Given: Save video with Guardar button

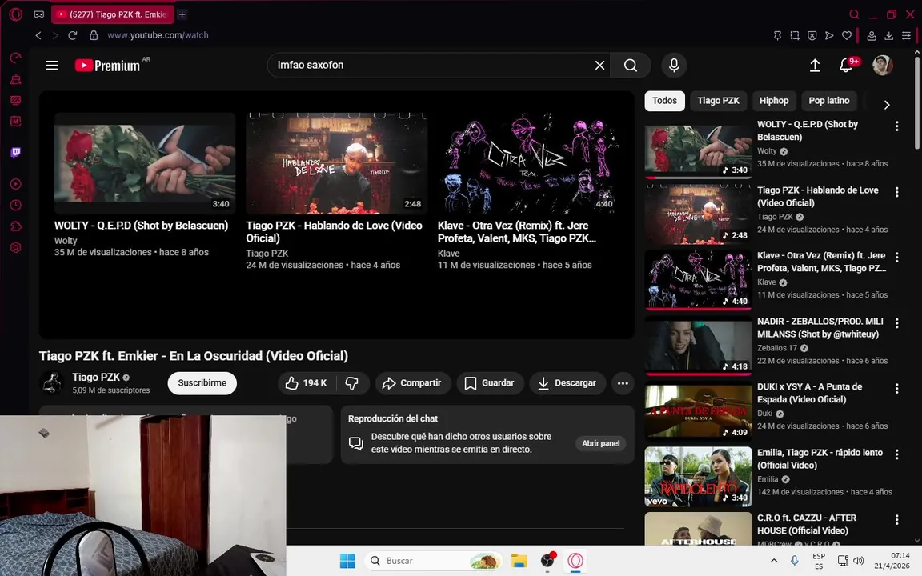Looking at the screenshot, I should click(490, 383).
